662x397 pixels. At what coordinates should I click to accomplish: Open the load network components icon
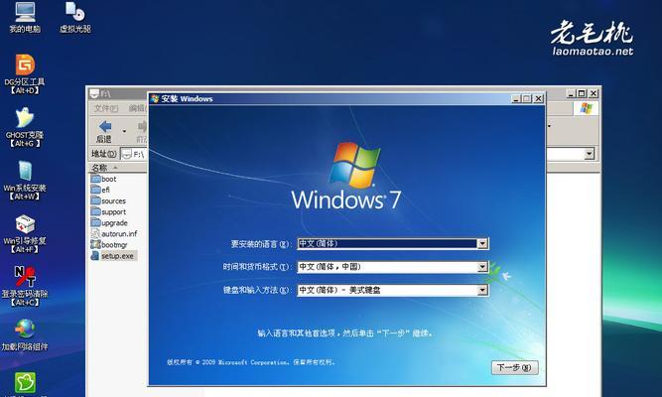[x=25, y=335]
